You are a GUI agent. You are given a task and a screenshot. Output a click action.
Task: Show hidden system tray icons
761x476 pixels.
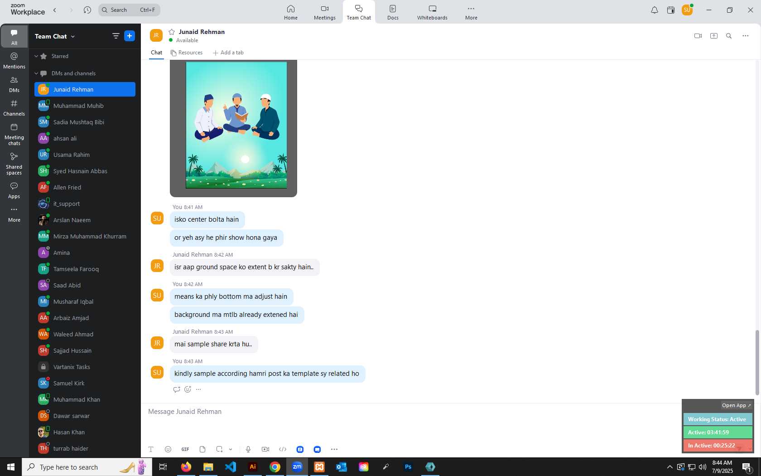pyautogui.click(x=669, y=467)
